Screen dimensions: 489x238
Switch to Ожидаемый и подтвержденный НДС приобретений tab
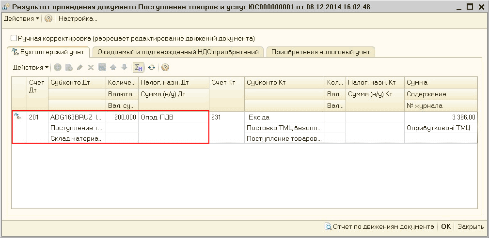[x=178, y=52]
